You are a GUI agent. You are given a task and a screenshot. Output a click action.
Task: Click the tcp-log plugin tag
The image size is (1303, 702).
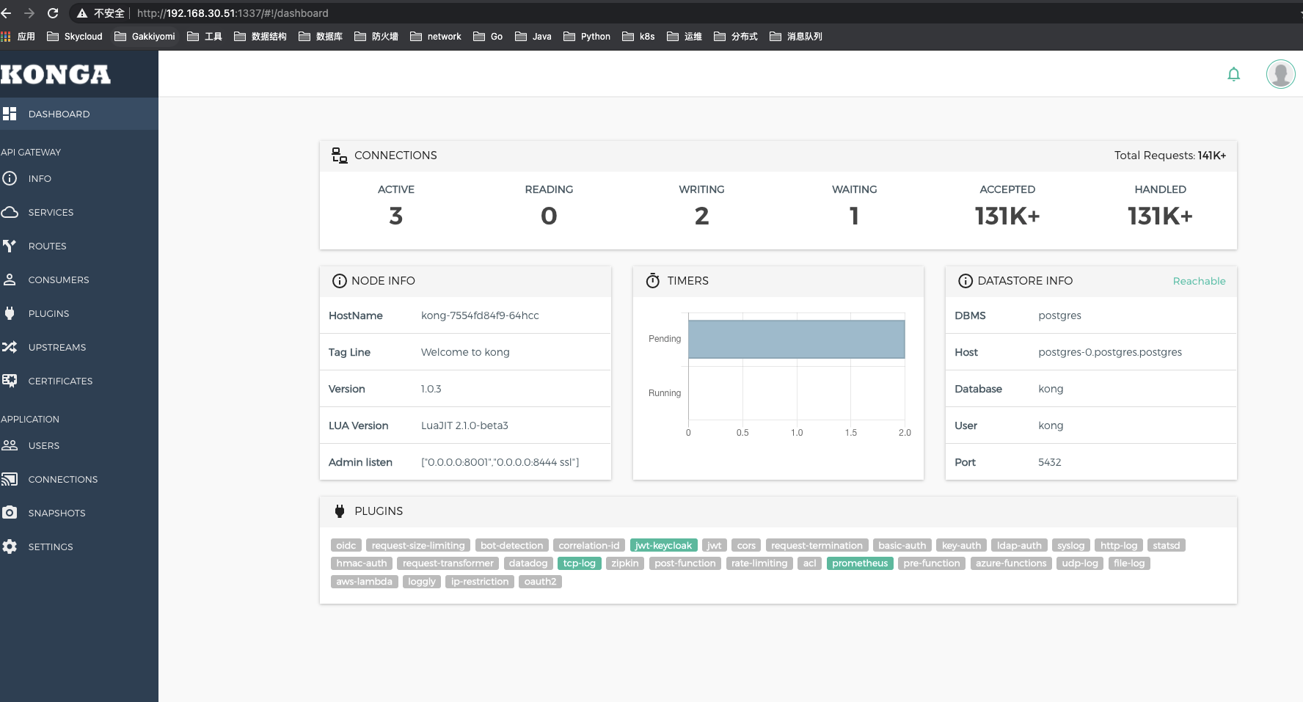click(579, 563)
